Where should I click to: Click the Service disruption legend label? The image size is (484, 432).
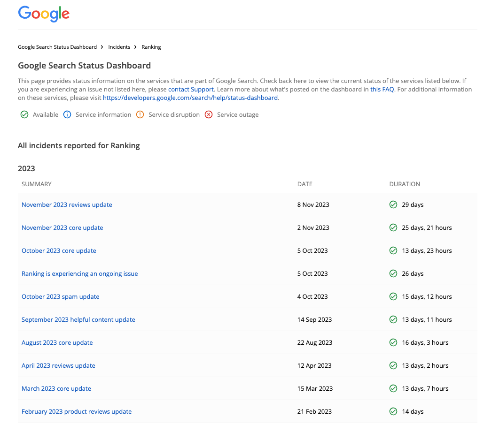pyautogui.click(x=174, y=114)
